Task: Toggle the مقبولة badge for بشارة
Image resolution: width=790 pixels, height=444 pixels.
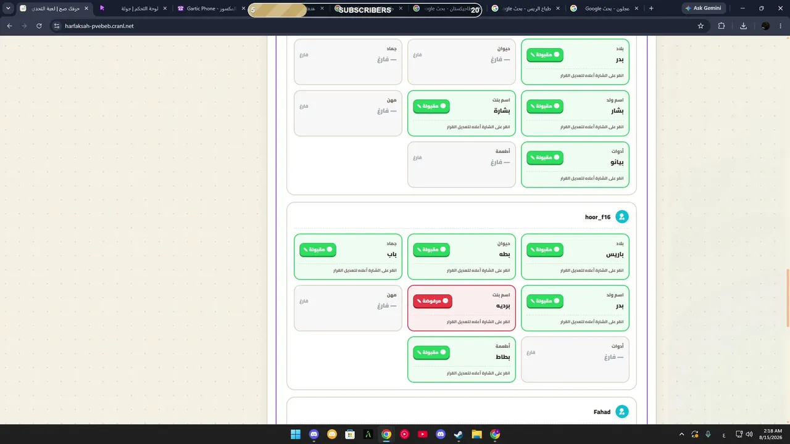Action: coord(431,106)
